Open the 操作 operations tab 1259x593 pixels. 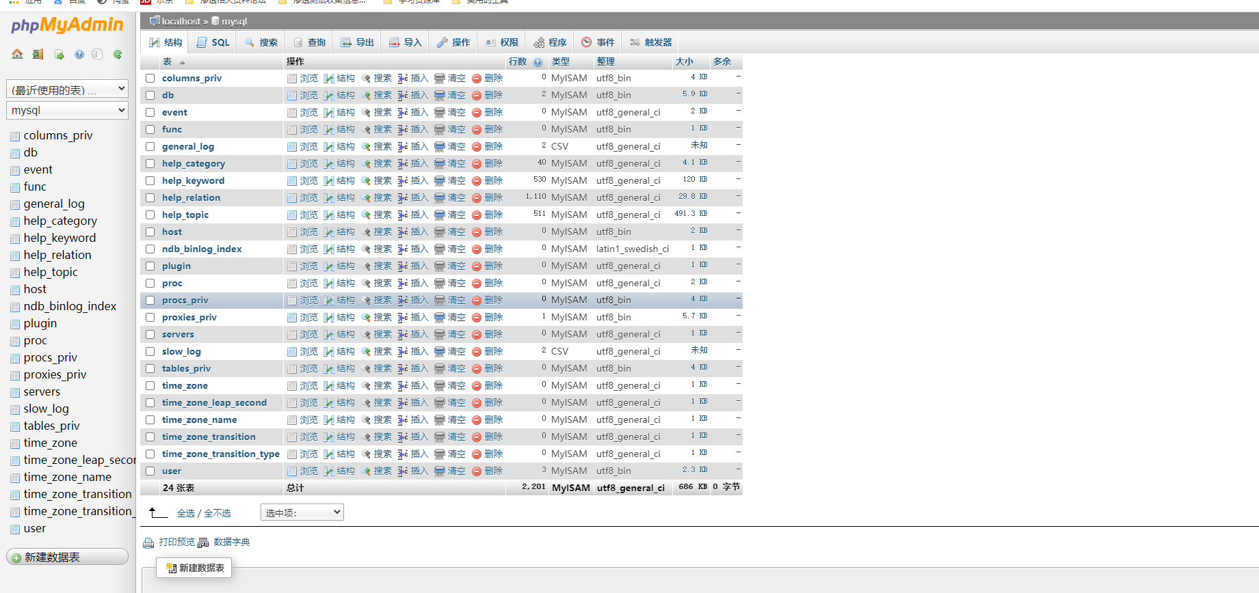point(454,42)
